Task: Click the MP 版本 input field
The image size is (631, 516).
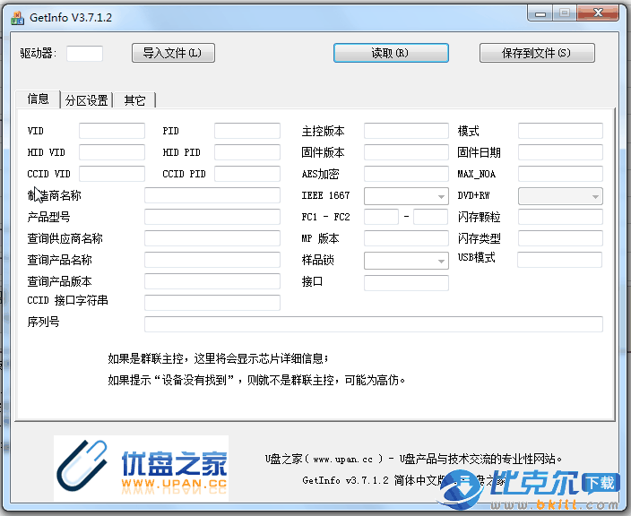Action: (x=406, y=238)
